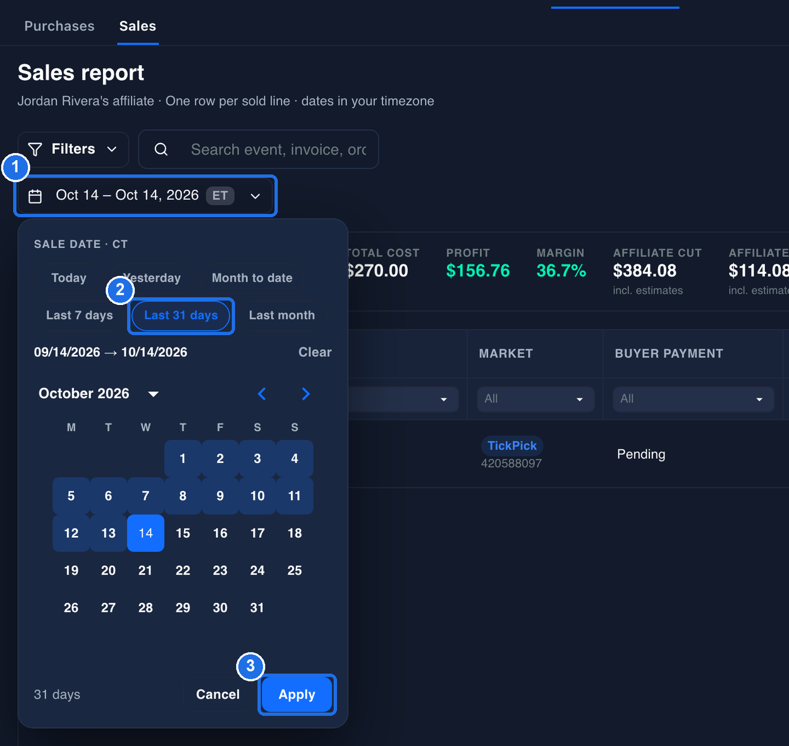This screenshot has height=746, width=789.
Task: Cancel the date picker
Action: [218, 695]
